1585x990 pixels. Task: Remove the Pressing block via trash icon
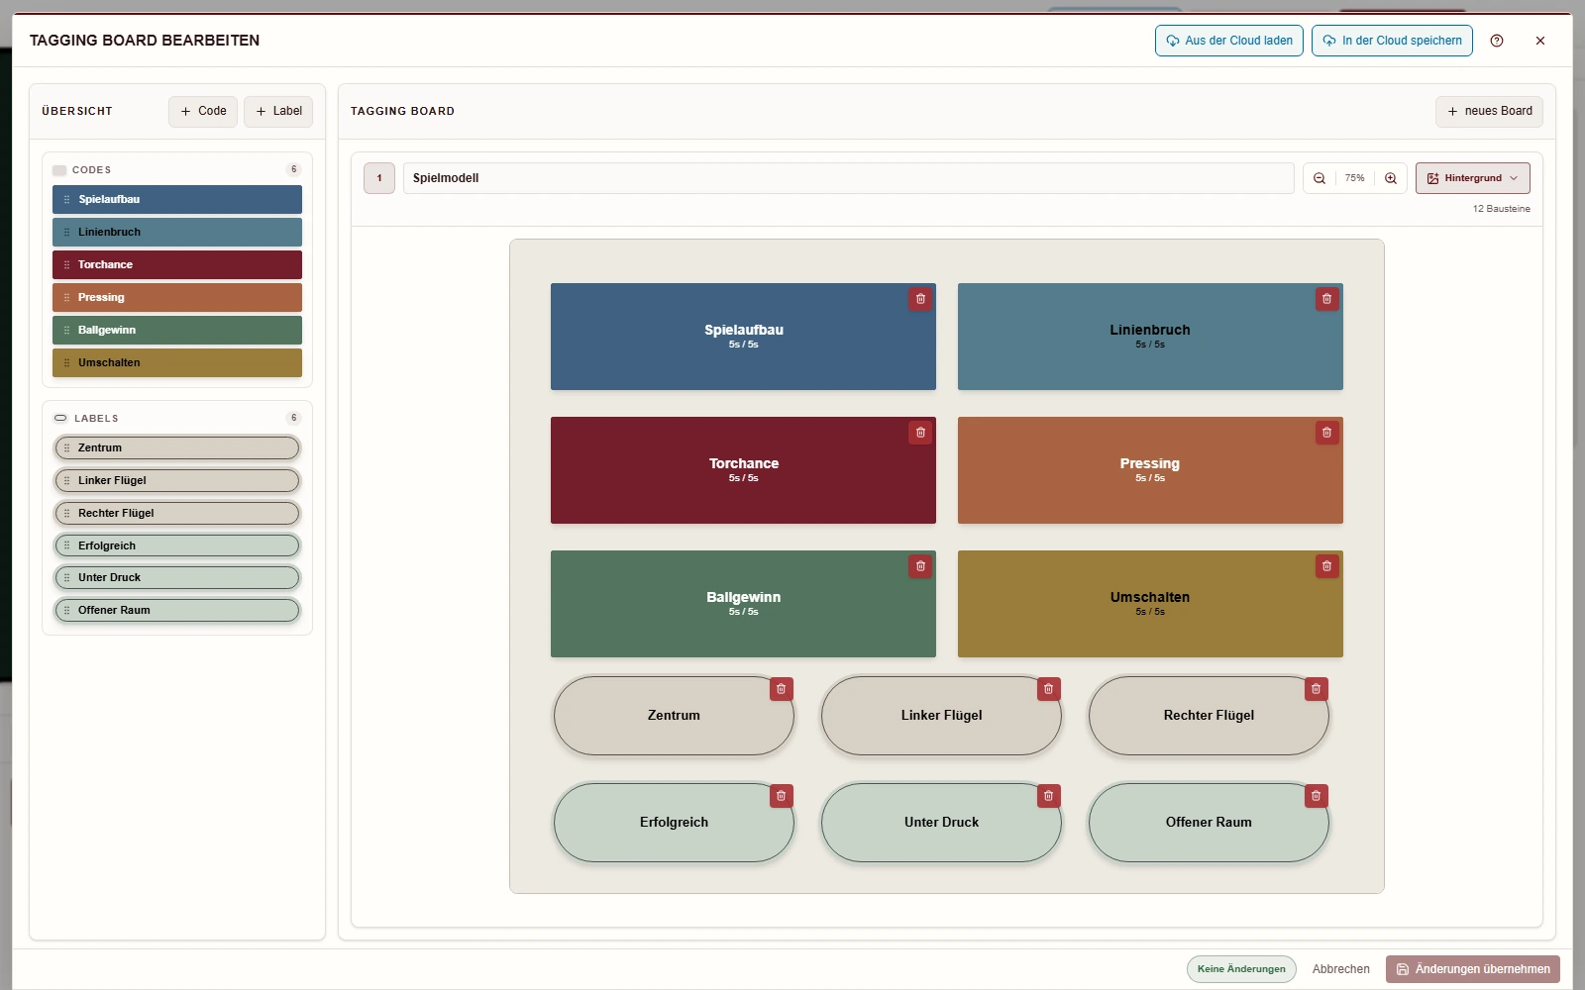tap(1326, 433)
